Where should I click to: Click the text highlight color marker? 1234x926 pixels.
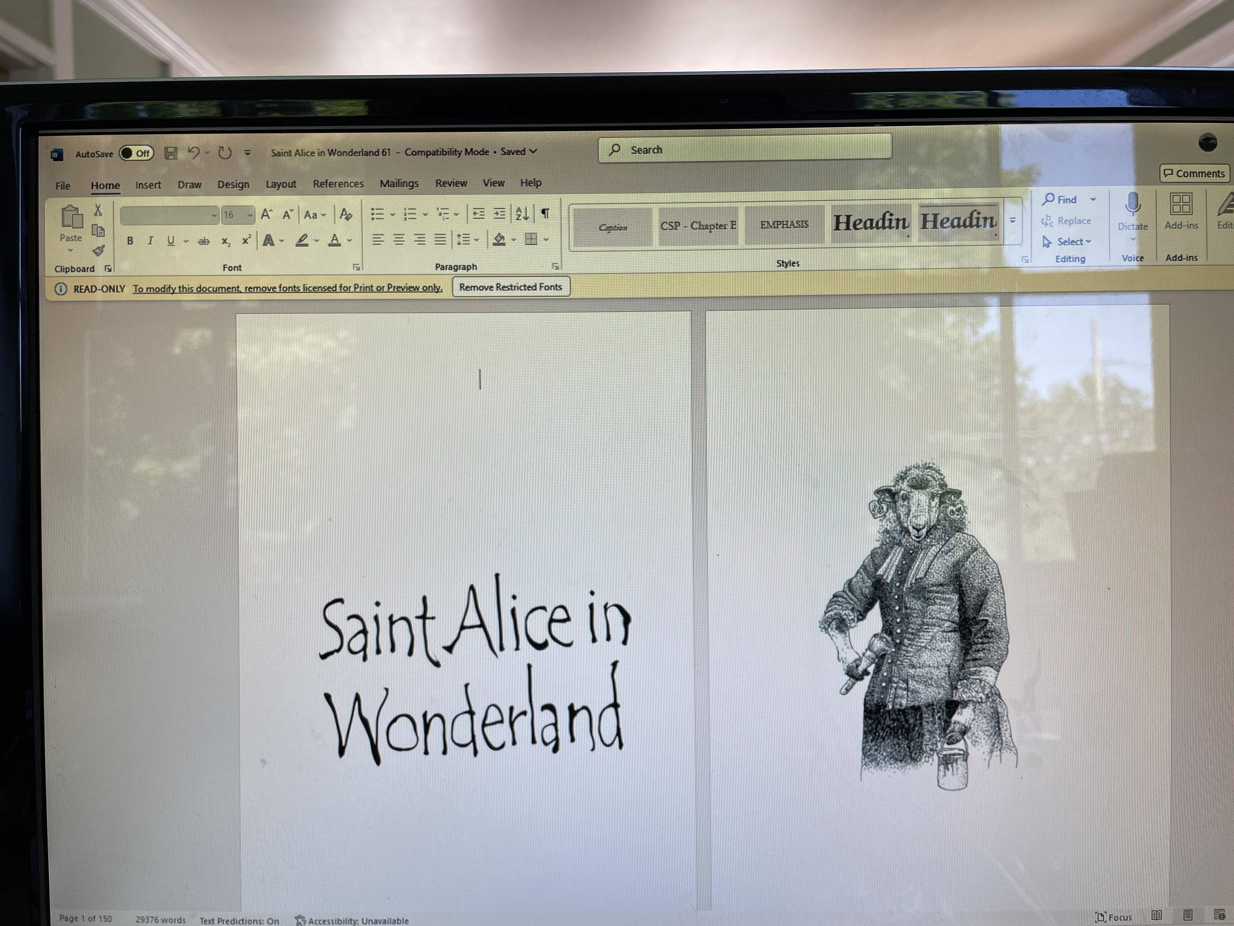coord(302,240)
